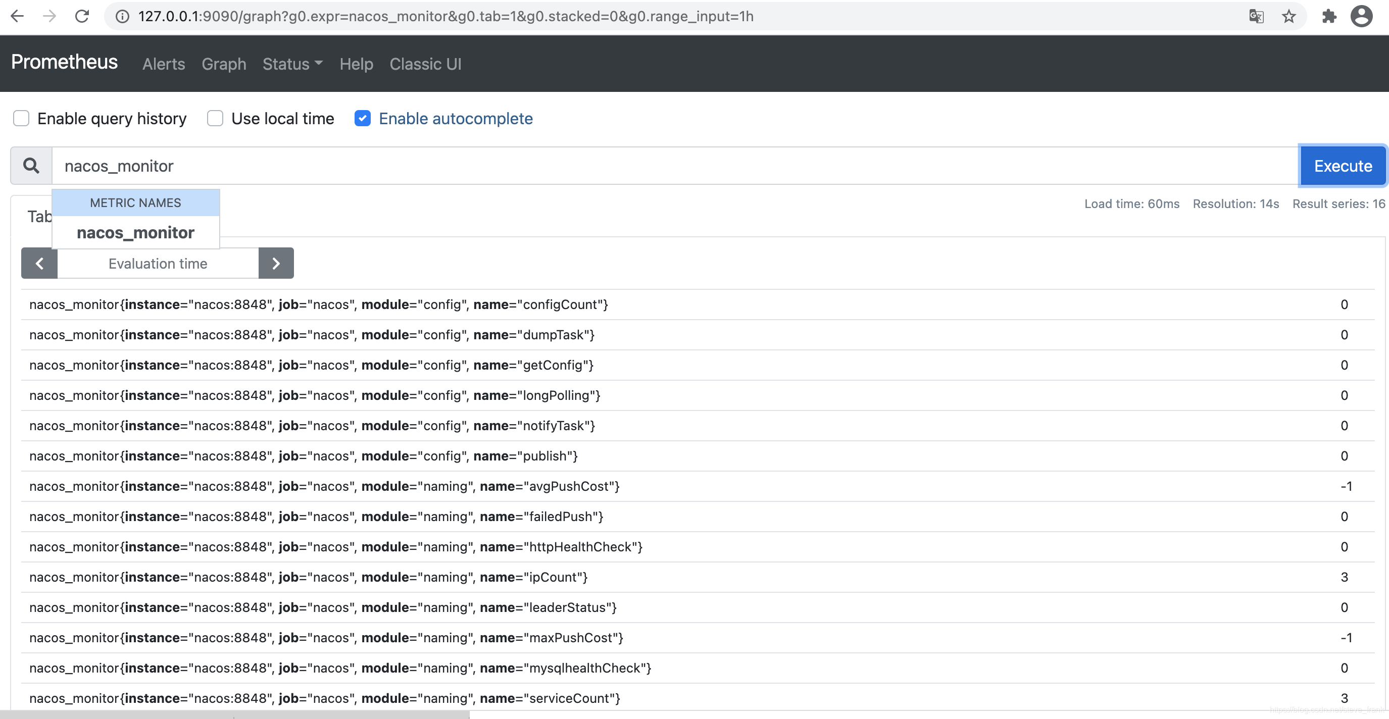Screen dimensions: 1389x719
Task: Click the serviceCount result row
Action: pos(698,698)
